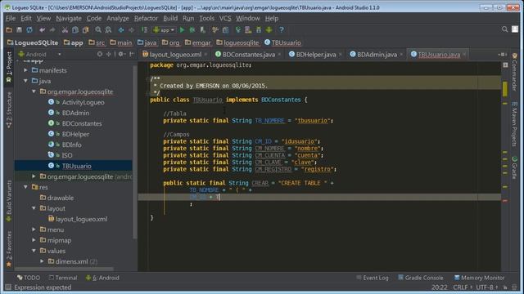Viewport: 524px width, 294px height.
Task: Click the navigate Forward toolbar arrow
Action: coord(131,30)
